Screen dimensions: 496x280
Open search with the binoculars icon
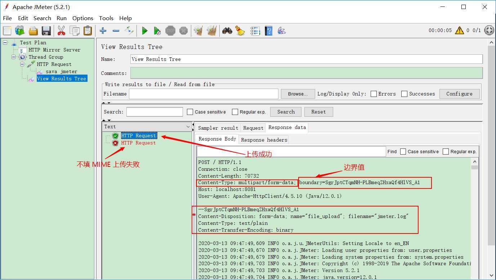point(227,31)
